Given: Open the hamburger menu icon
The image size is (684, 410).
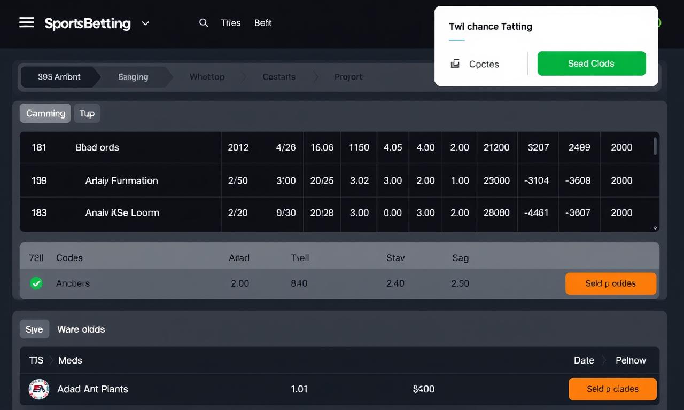Looking at the screenshot, I should pyautogui.click(x=27, y=22).
